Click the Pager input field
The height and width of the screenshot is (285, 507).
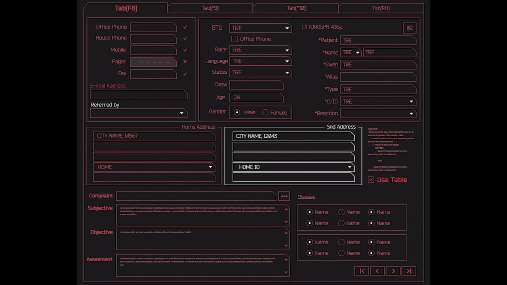[153, 62]
